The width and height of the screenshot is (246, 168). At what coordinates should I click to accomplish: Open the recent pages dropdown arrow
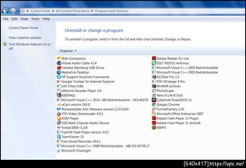[18, 11]
